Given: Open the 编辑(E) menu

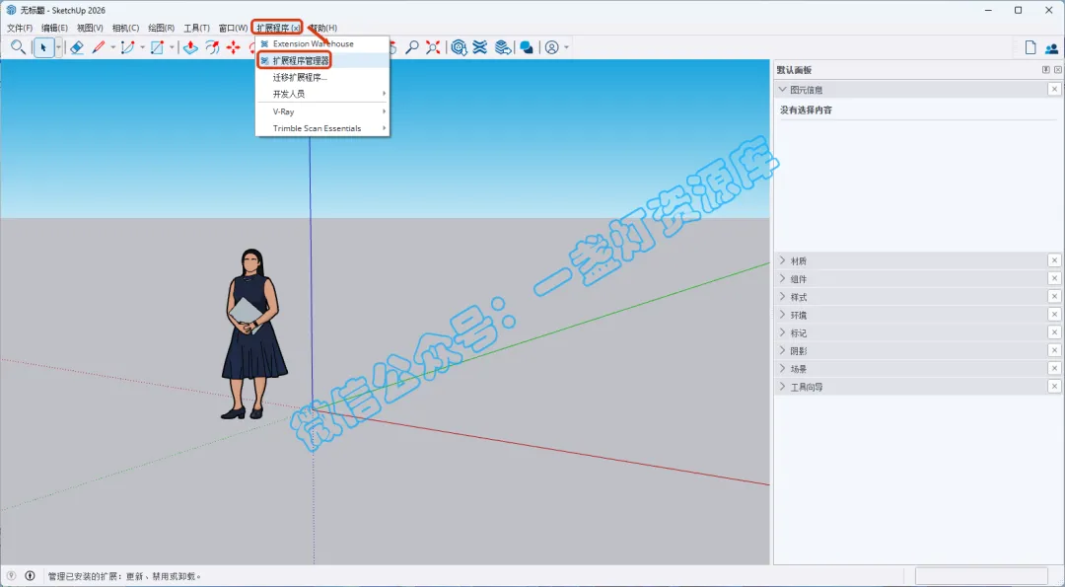Looking at the screenshot, I should click(54, 28).
